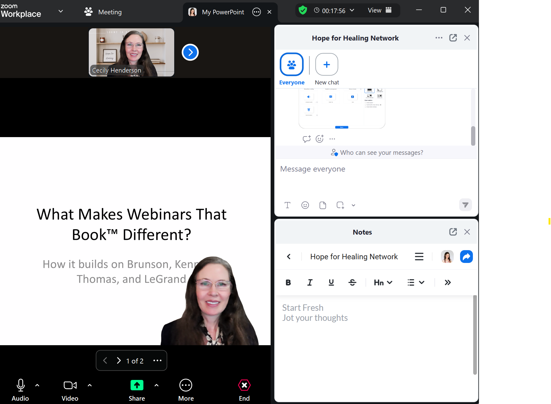
Task: Click the Hope for Healing Network note title
Action: pos(354,257)
